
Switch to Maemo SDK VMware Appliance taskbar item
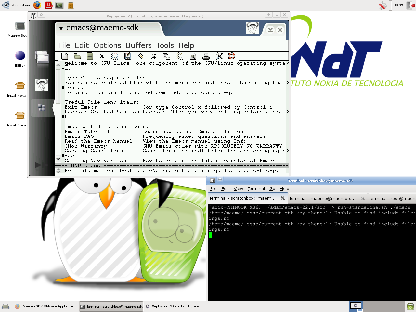[x=46, y=306]
